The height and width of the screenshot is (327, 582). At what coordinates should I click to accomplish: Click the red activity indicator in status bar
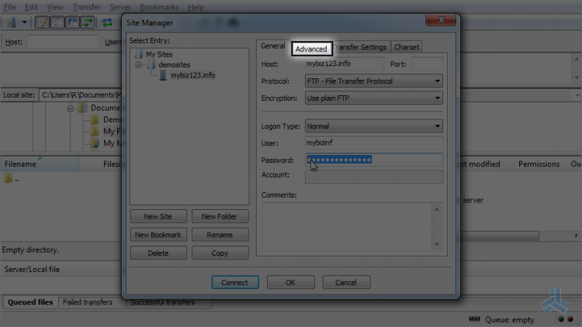[x=570, y=319]
